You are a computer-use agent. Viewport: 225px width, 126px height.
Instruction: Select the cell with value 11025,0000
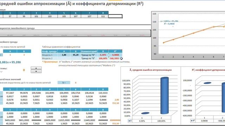[x=64, y=120]
